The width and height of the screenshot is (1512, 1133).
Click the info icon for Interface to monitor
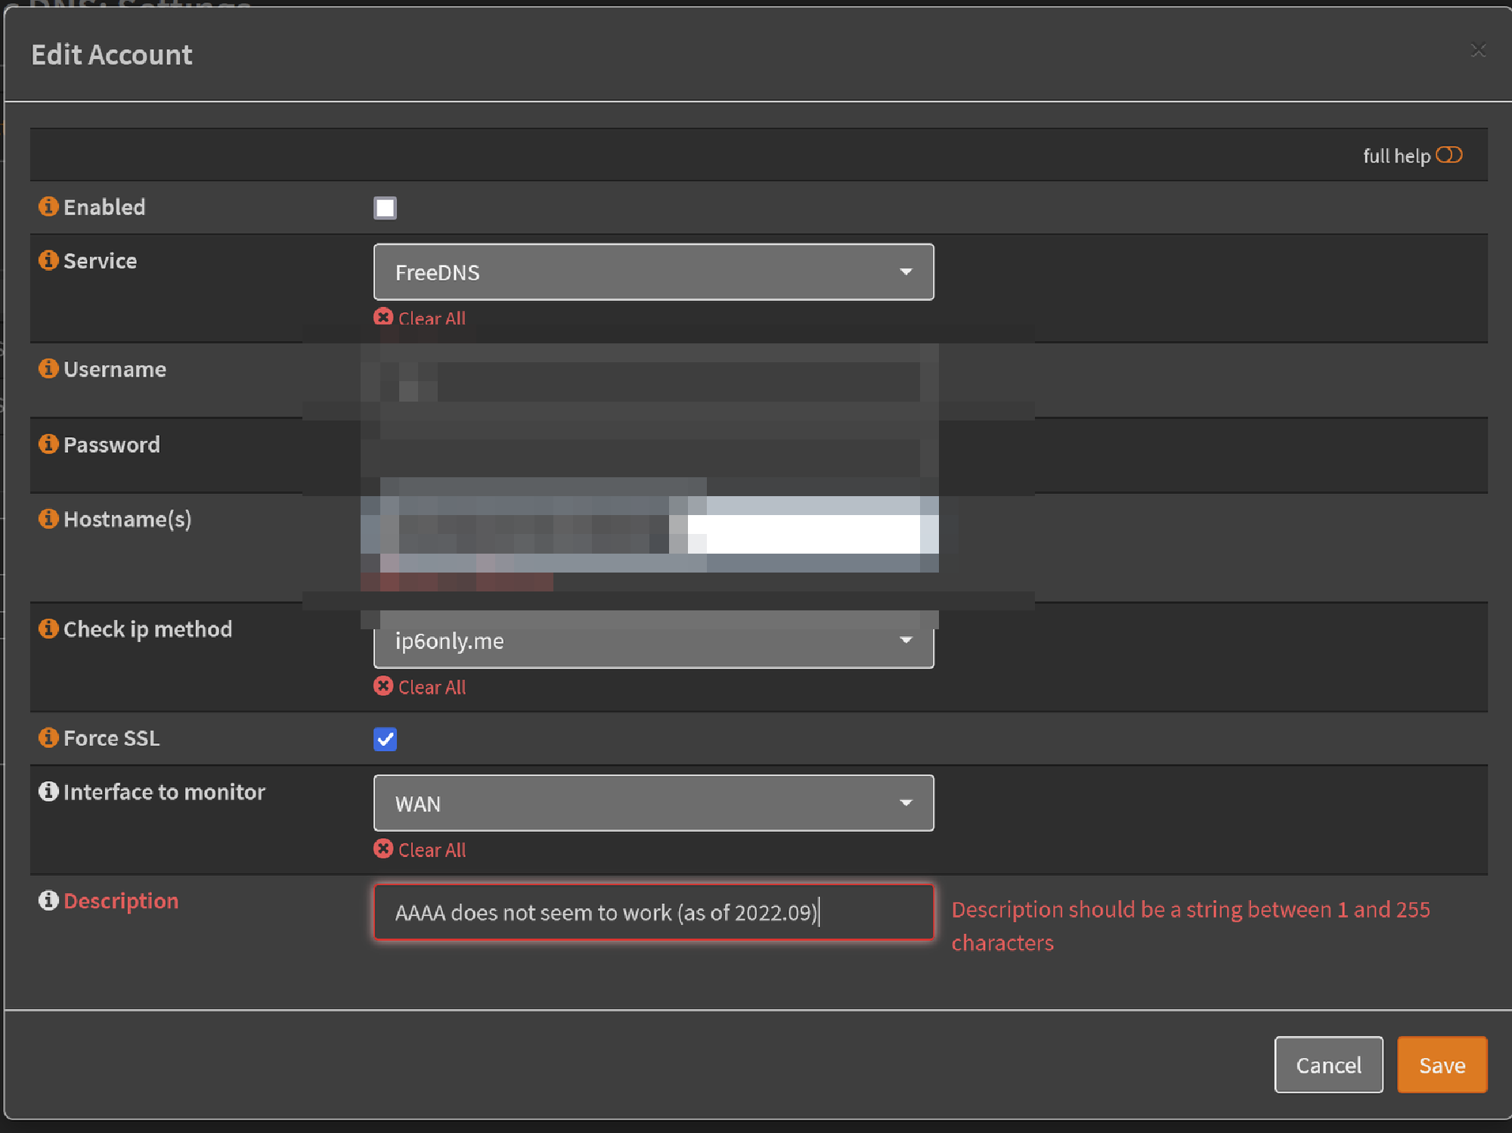[x=48, y=791]
